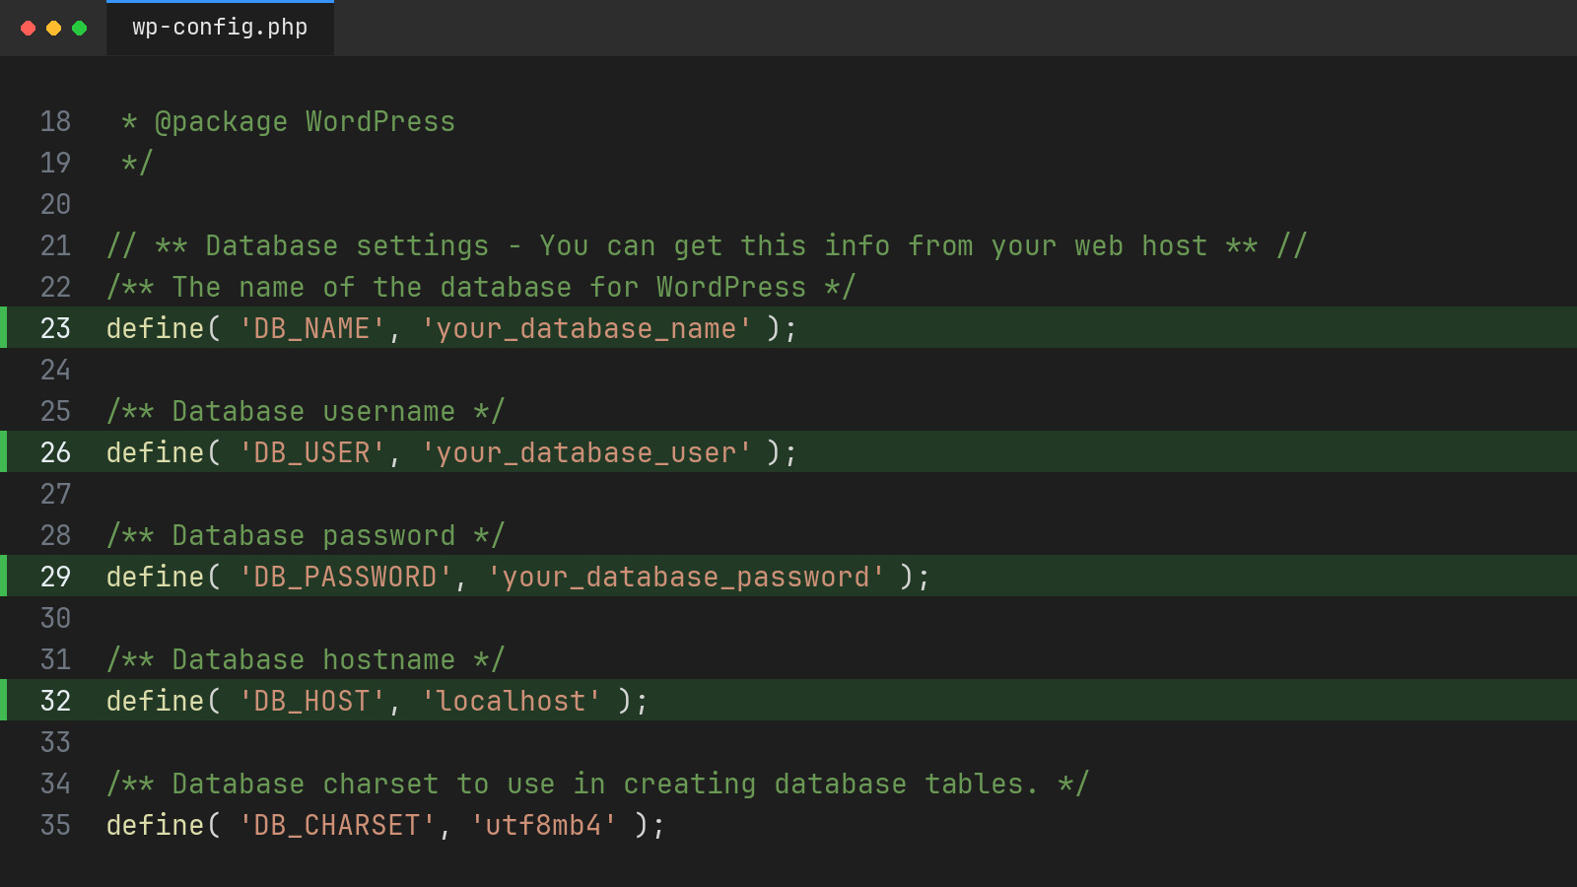Screen dimensions: 1577x887
Task: Click the 'DB_PASSWORD' string constant
Action: (346, 577)
